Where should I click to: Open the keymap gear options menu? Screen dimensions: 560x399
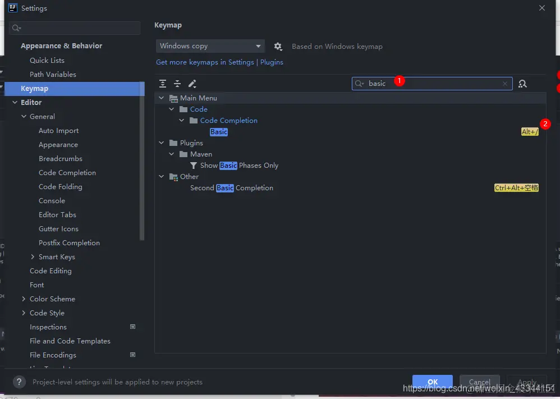pyautogui.click(x=278, y=47)
